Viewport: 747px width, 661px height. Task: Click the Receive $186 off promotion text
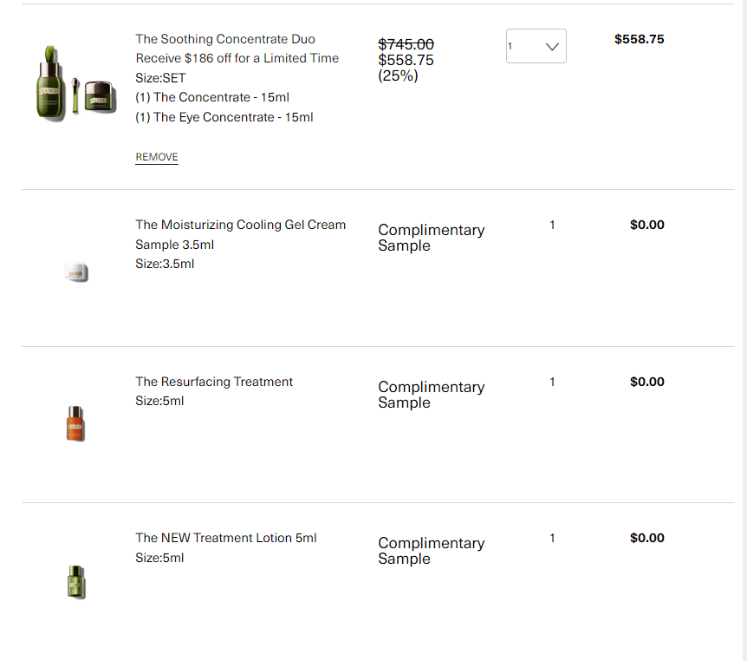pyautogui.click(x=237, y=58)
